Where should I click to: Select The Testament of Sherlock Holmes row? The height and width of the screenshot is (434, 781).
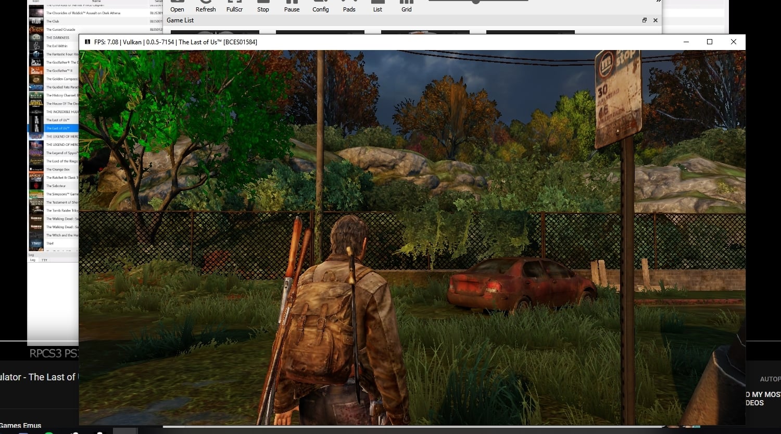click(x=53, y=202)
